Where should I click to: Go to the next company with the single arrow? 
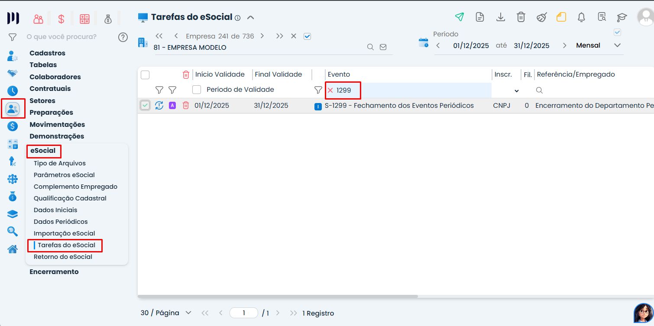pyautogui.click(x=262, y=36)
